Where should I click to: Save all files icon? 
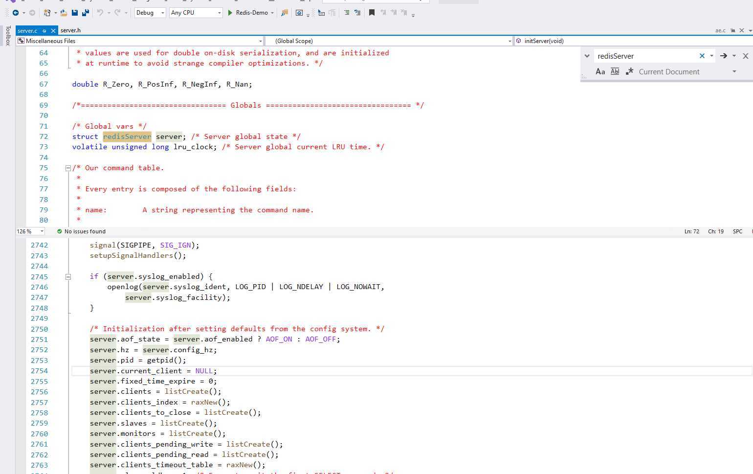pyautogui.click(x=86, y=13)
